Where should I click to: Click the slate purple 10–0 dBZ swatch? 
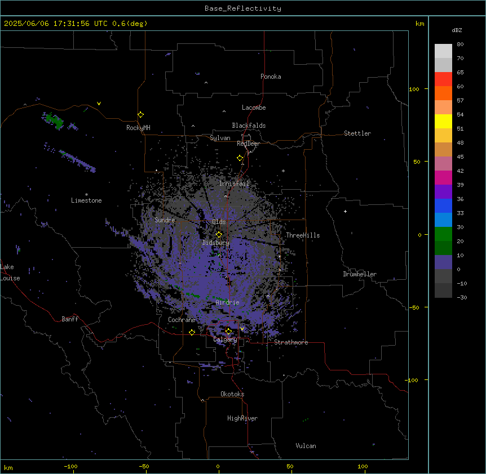click(443, 262)
